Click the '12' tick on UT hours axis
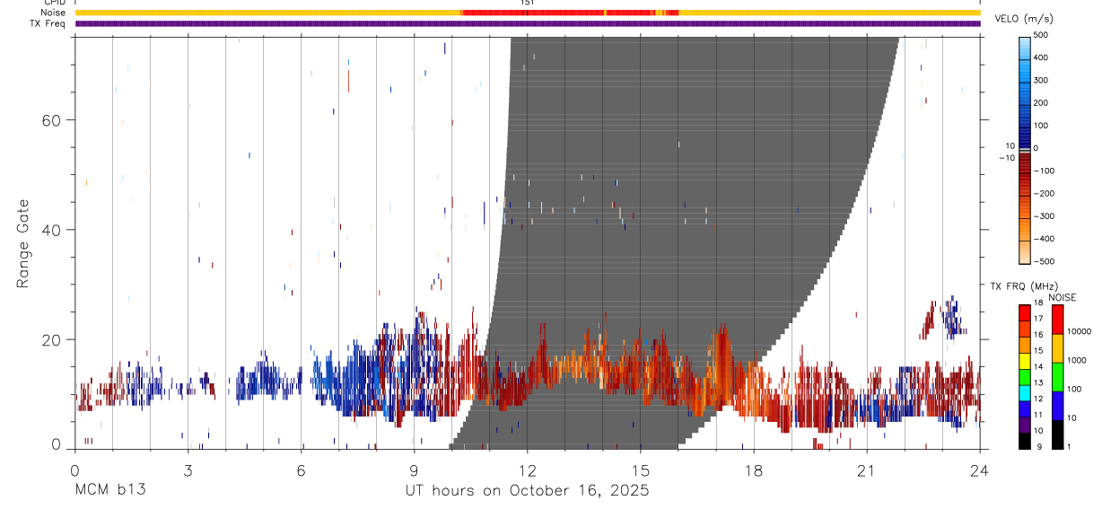Screen dimensions: 1102x509 pyautogui.click(x=527, y=470)
